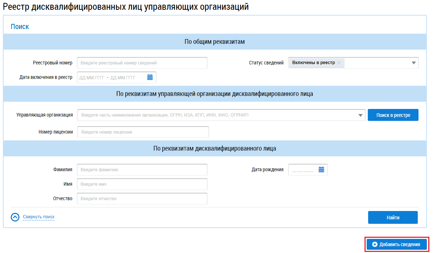433x253 pixels.
Task: Click 'Добавить сведения' to add a record
Action: tap(397, 244)
